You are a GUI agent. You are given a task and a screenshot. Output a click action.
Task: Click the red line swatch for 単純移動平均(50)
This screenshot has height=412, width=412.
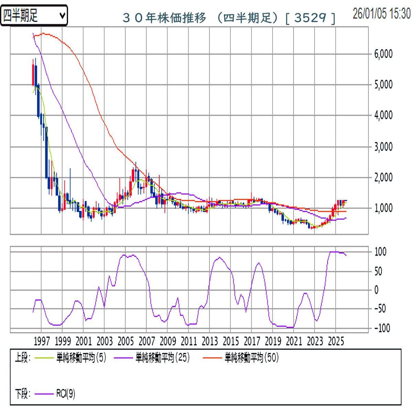tap(213, 358)
